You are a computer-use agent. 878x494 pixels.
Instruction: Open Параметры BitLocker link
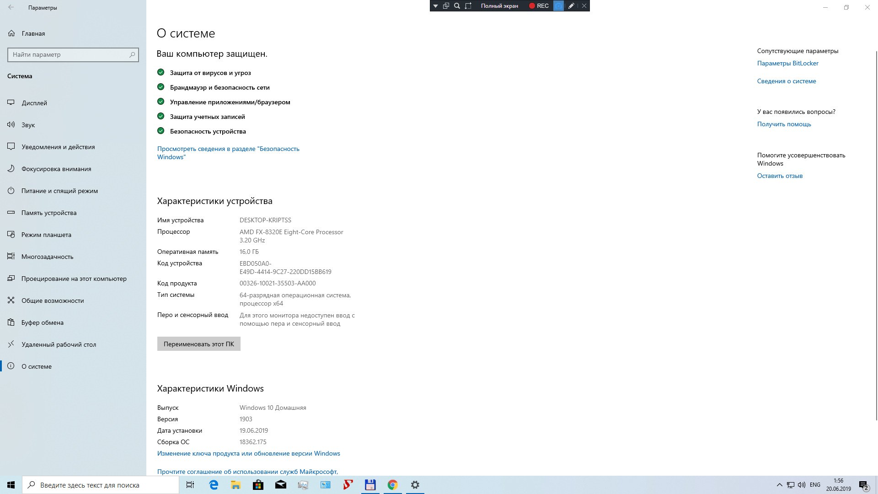coord(787,64)
